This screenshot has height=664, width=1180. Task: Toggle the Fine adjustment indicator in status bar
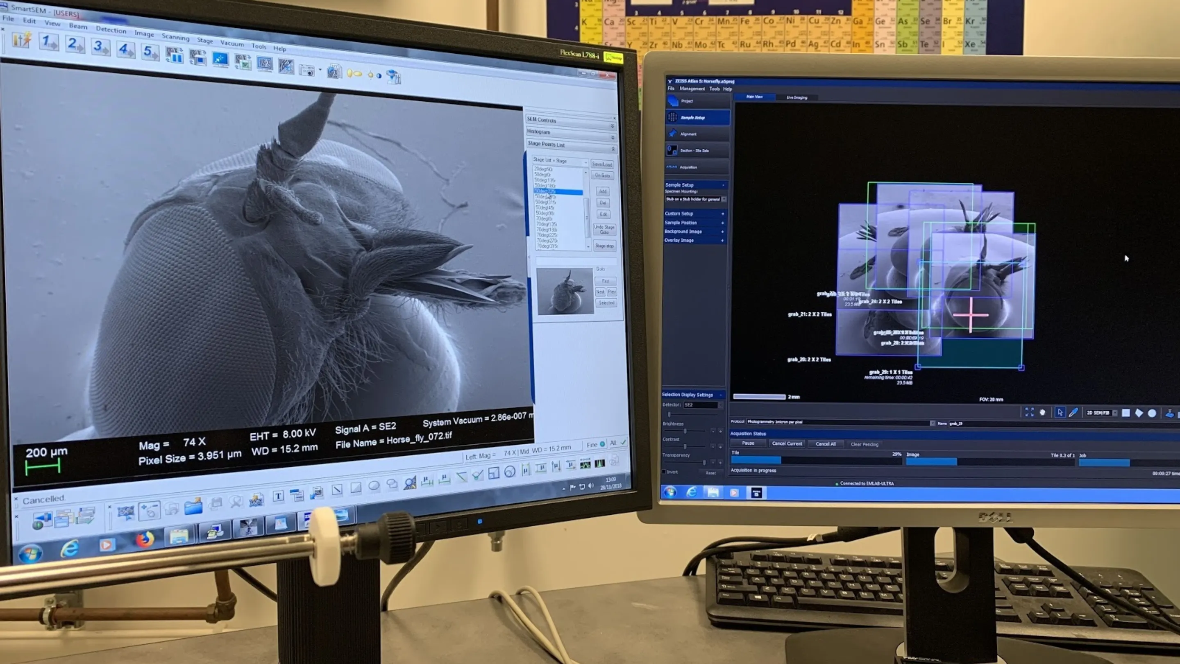[x=602, y=444]
